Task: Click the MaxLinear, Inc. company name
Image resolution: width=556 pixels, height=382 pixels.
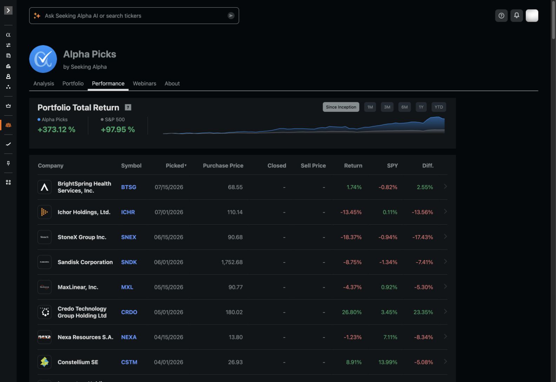Action: 78,287
